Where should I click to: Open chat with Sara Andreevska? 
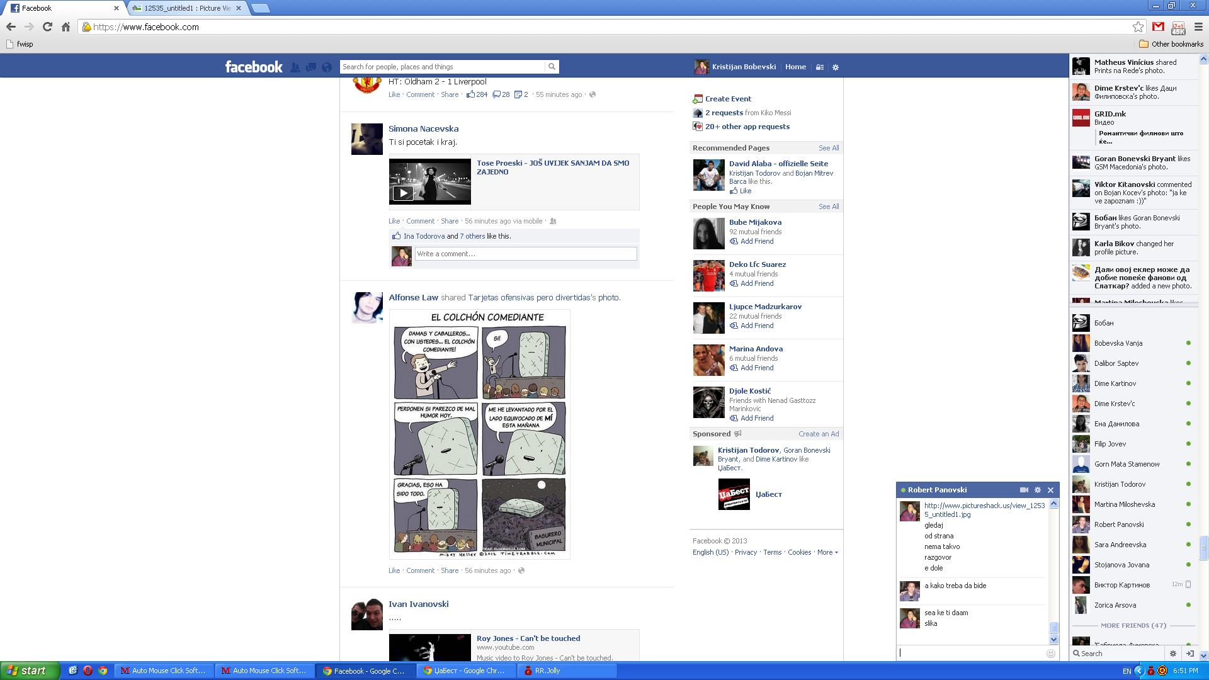pos(1133,545)
